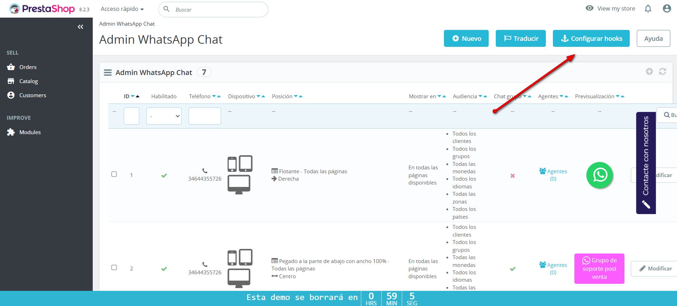Viewport: 677px width, 306px height.
Task: Click the Previsualización down sort arrow
Action: (618, 96)
